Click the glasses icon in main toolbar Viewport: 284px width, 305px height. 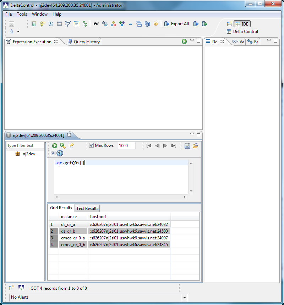click(96, 24)
